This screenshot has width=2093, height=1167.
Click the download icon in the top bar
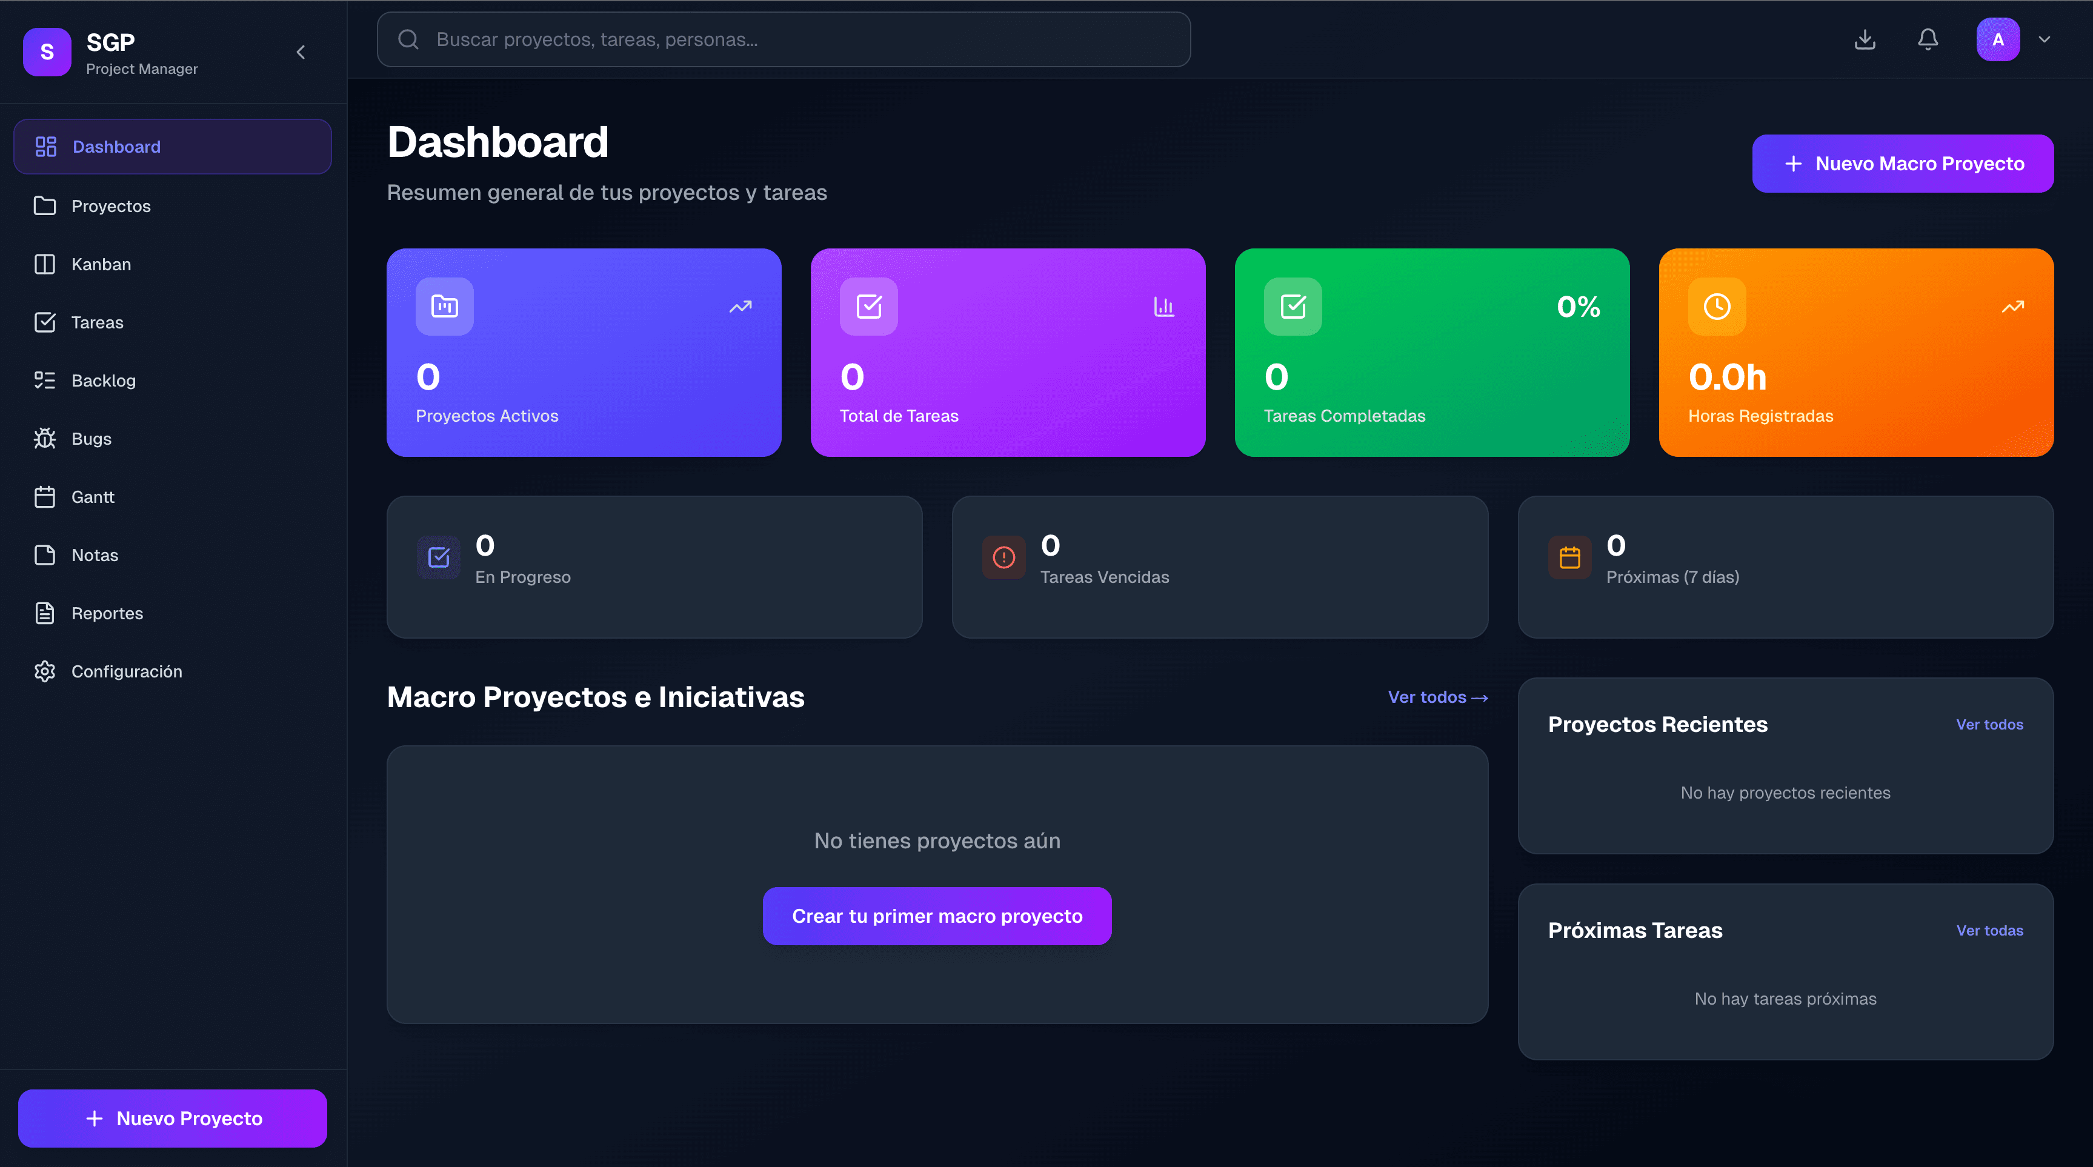click(1866, 38)
